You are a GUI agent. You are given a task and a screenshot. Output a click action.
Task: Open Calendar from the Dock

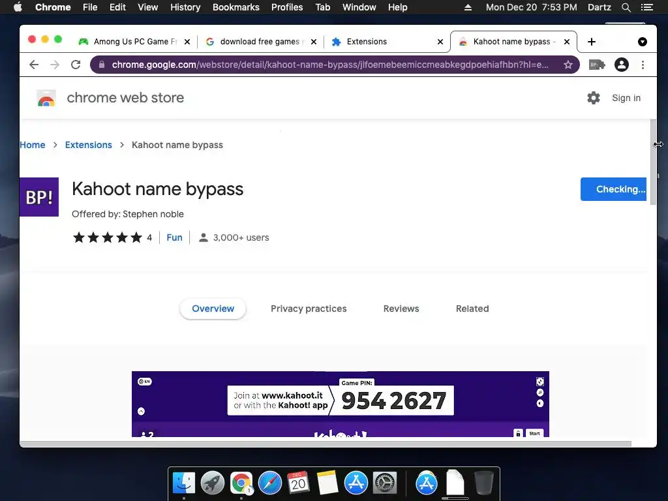(298, 483)
